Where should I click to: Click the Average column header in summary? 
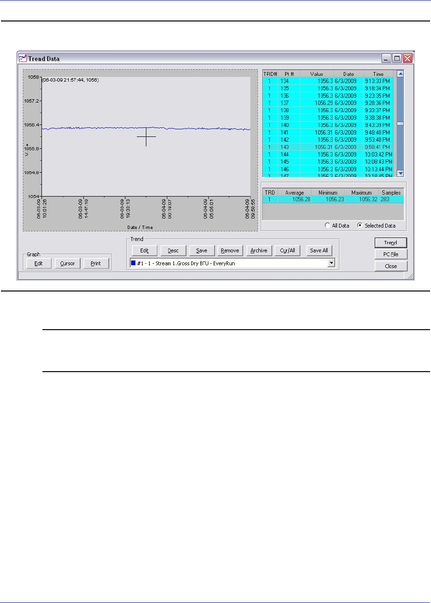pyautogui.click(x=294, y=193)
